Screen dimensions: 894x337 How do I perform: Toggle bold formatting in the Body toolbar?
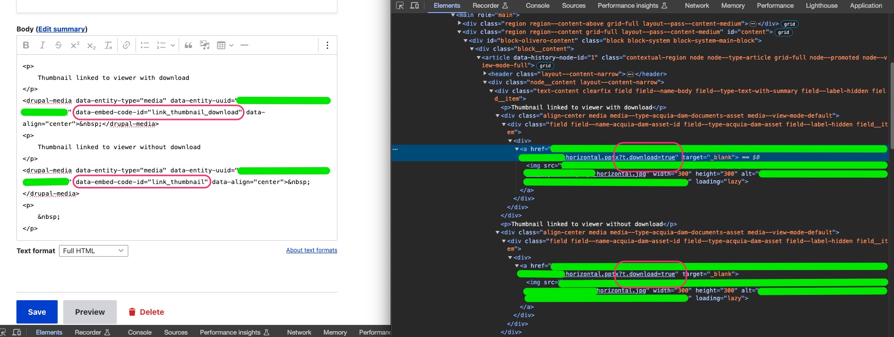pos(26,45)
